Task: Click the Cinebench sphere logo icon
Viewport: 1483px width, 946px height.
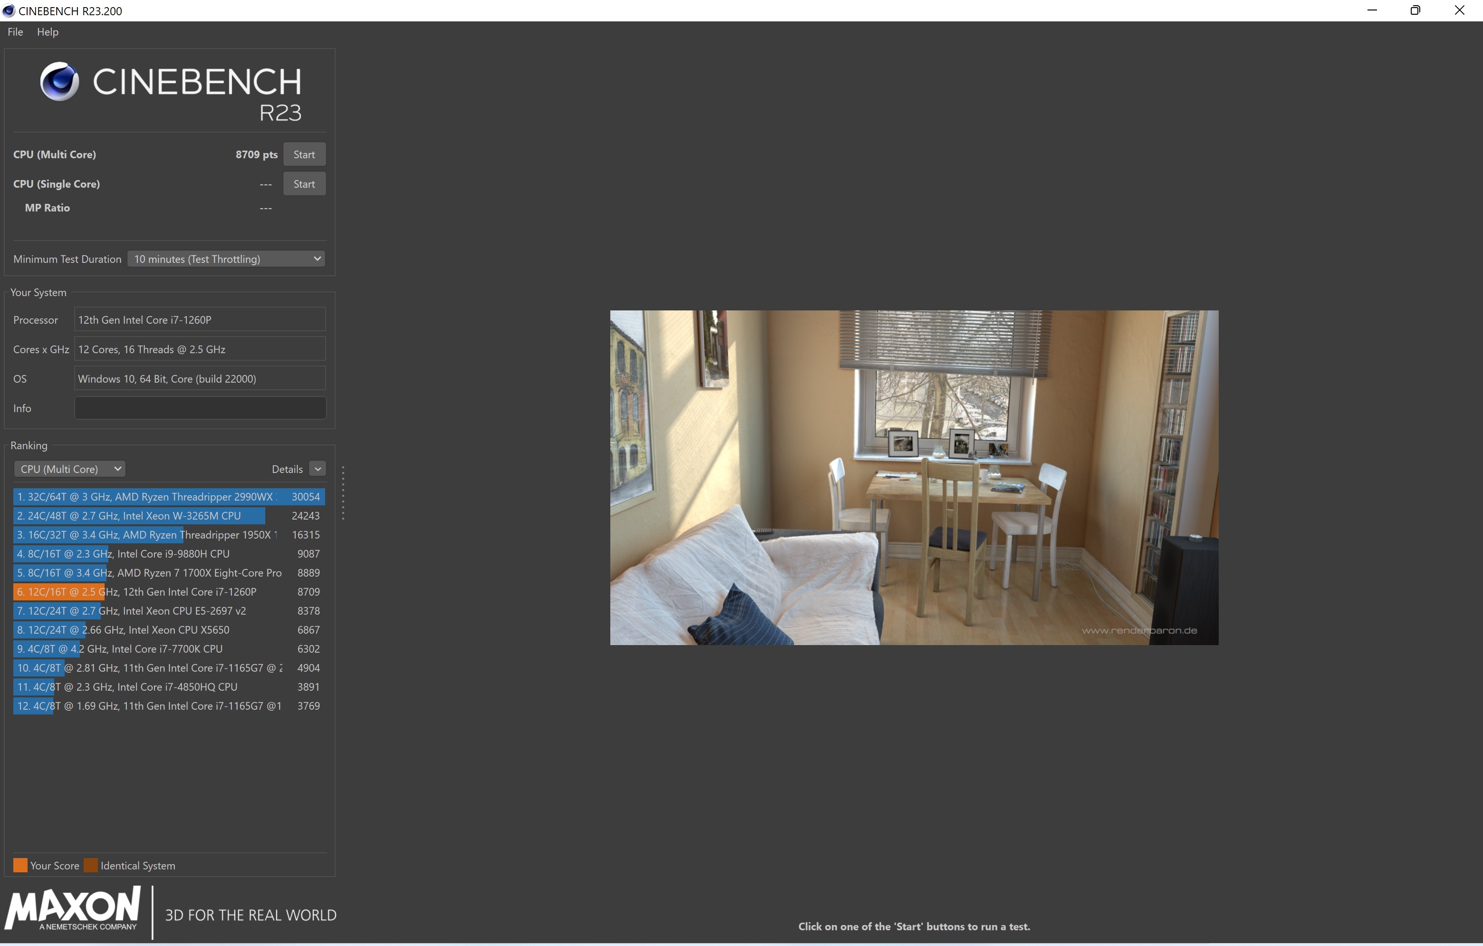Action: [59, 81]
